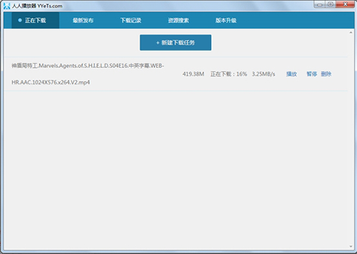Maximize the 人人播放器 window
This screenshot has height=254, width=357.
[x=330, y=5]
